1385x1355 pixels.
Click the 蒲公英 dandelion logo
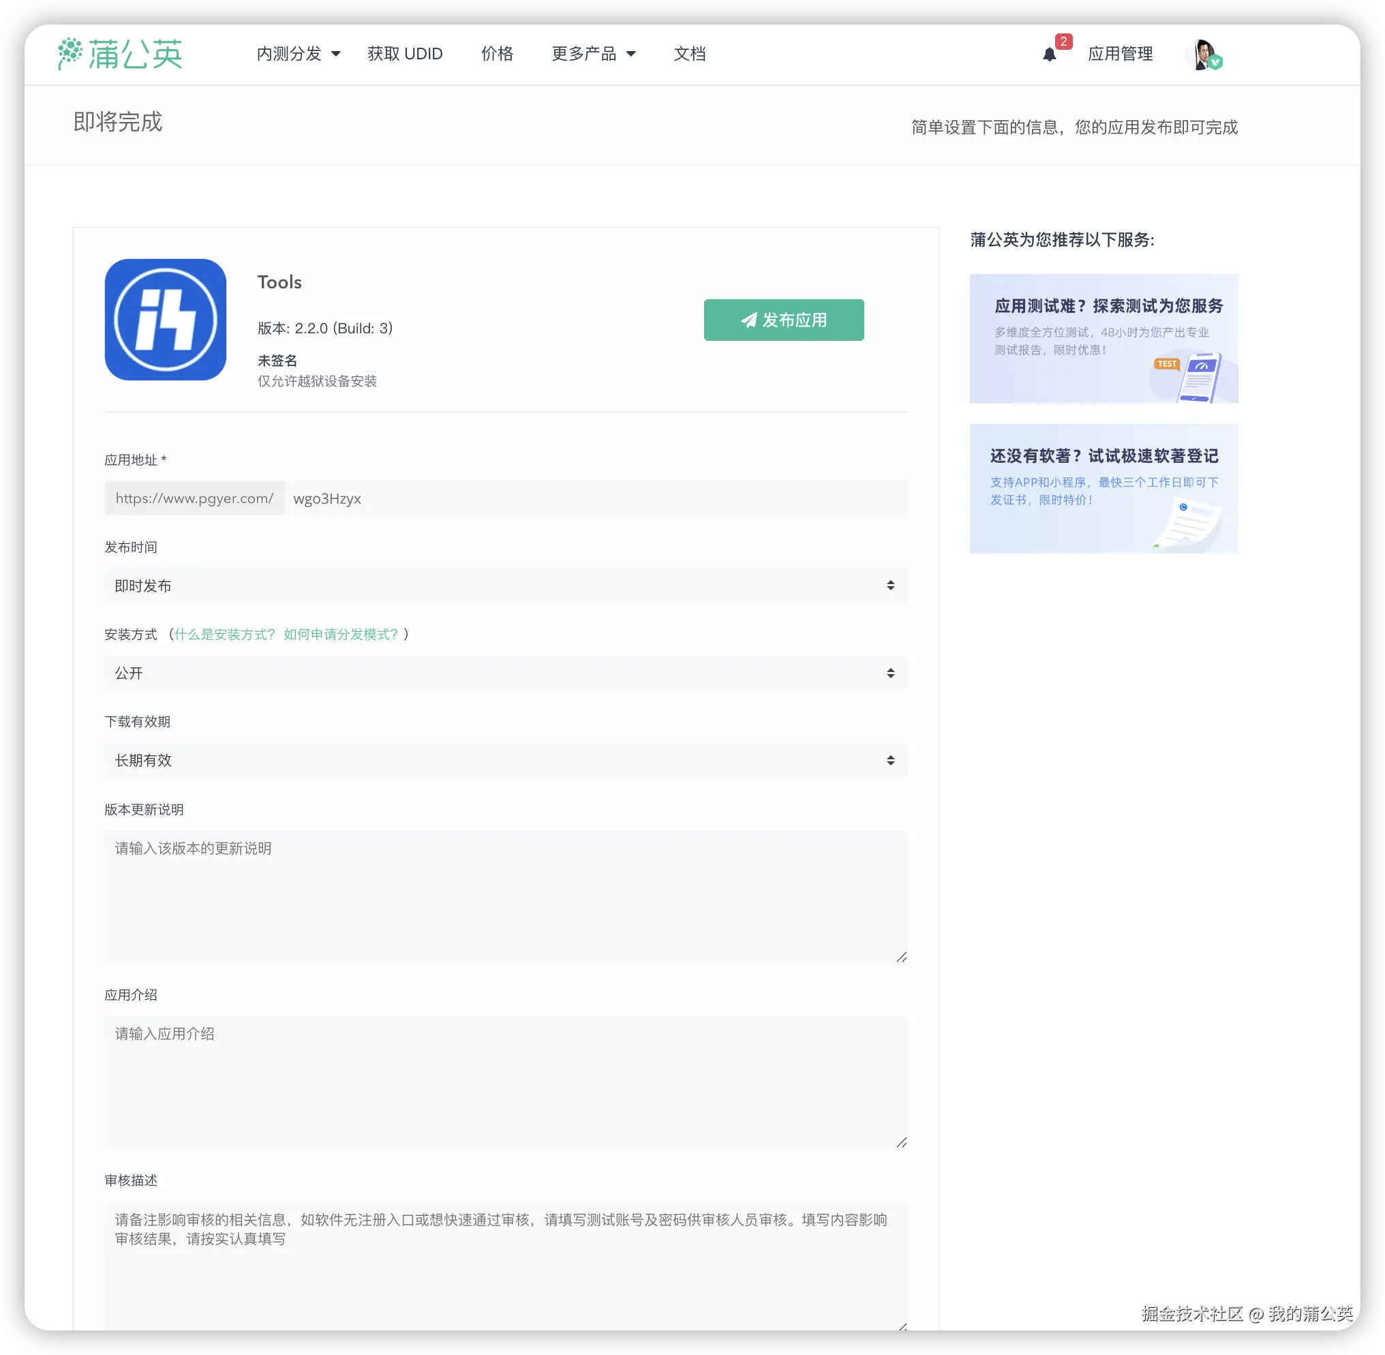coord(119,54)
